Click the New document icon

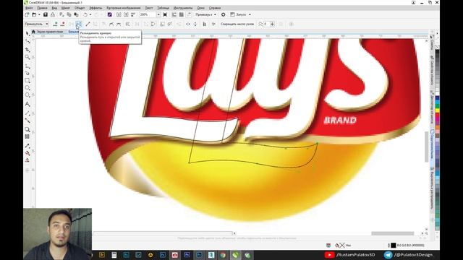click(x=27, y=14)
